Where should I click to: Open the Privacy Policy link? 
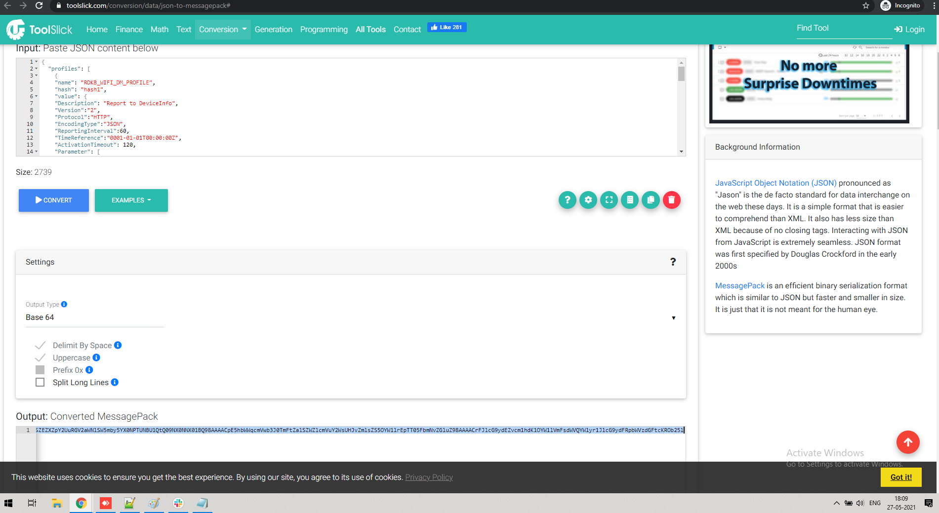coord(429,477)
